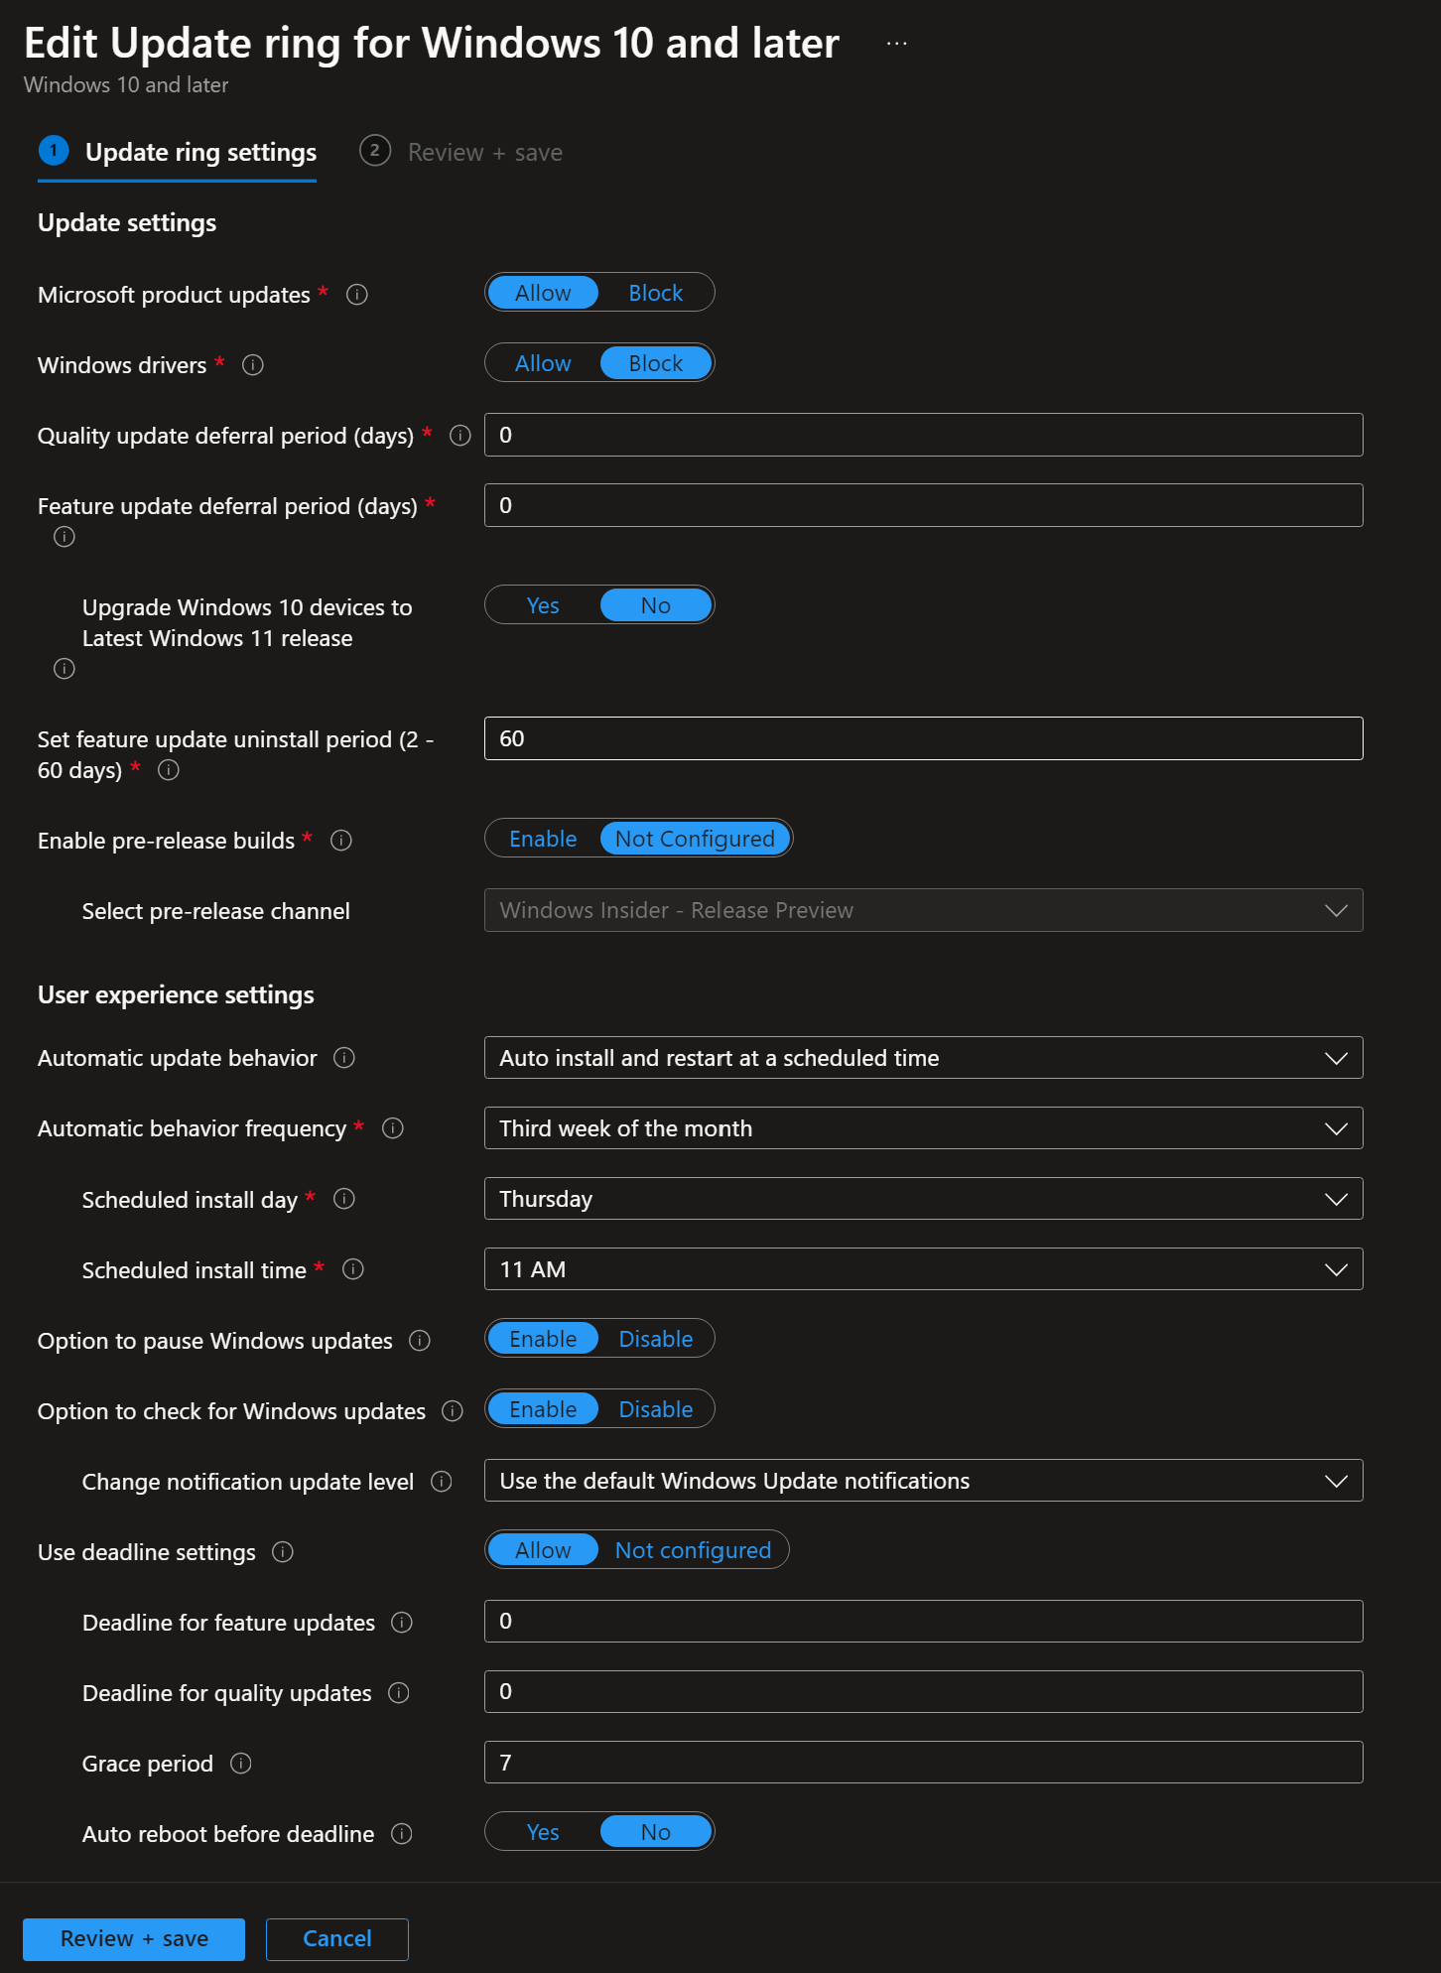Expand the Scheduled install time dropdown
Image resolution: width=1441 pixels, height=1973 pixels.
click(x=923, y=1269)
